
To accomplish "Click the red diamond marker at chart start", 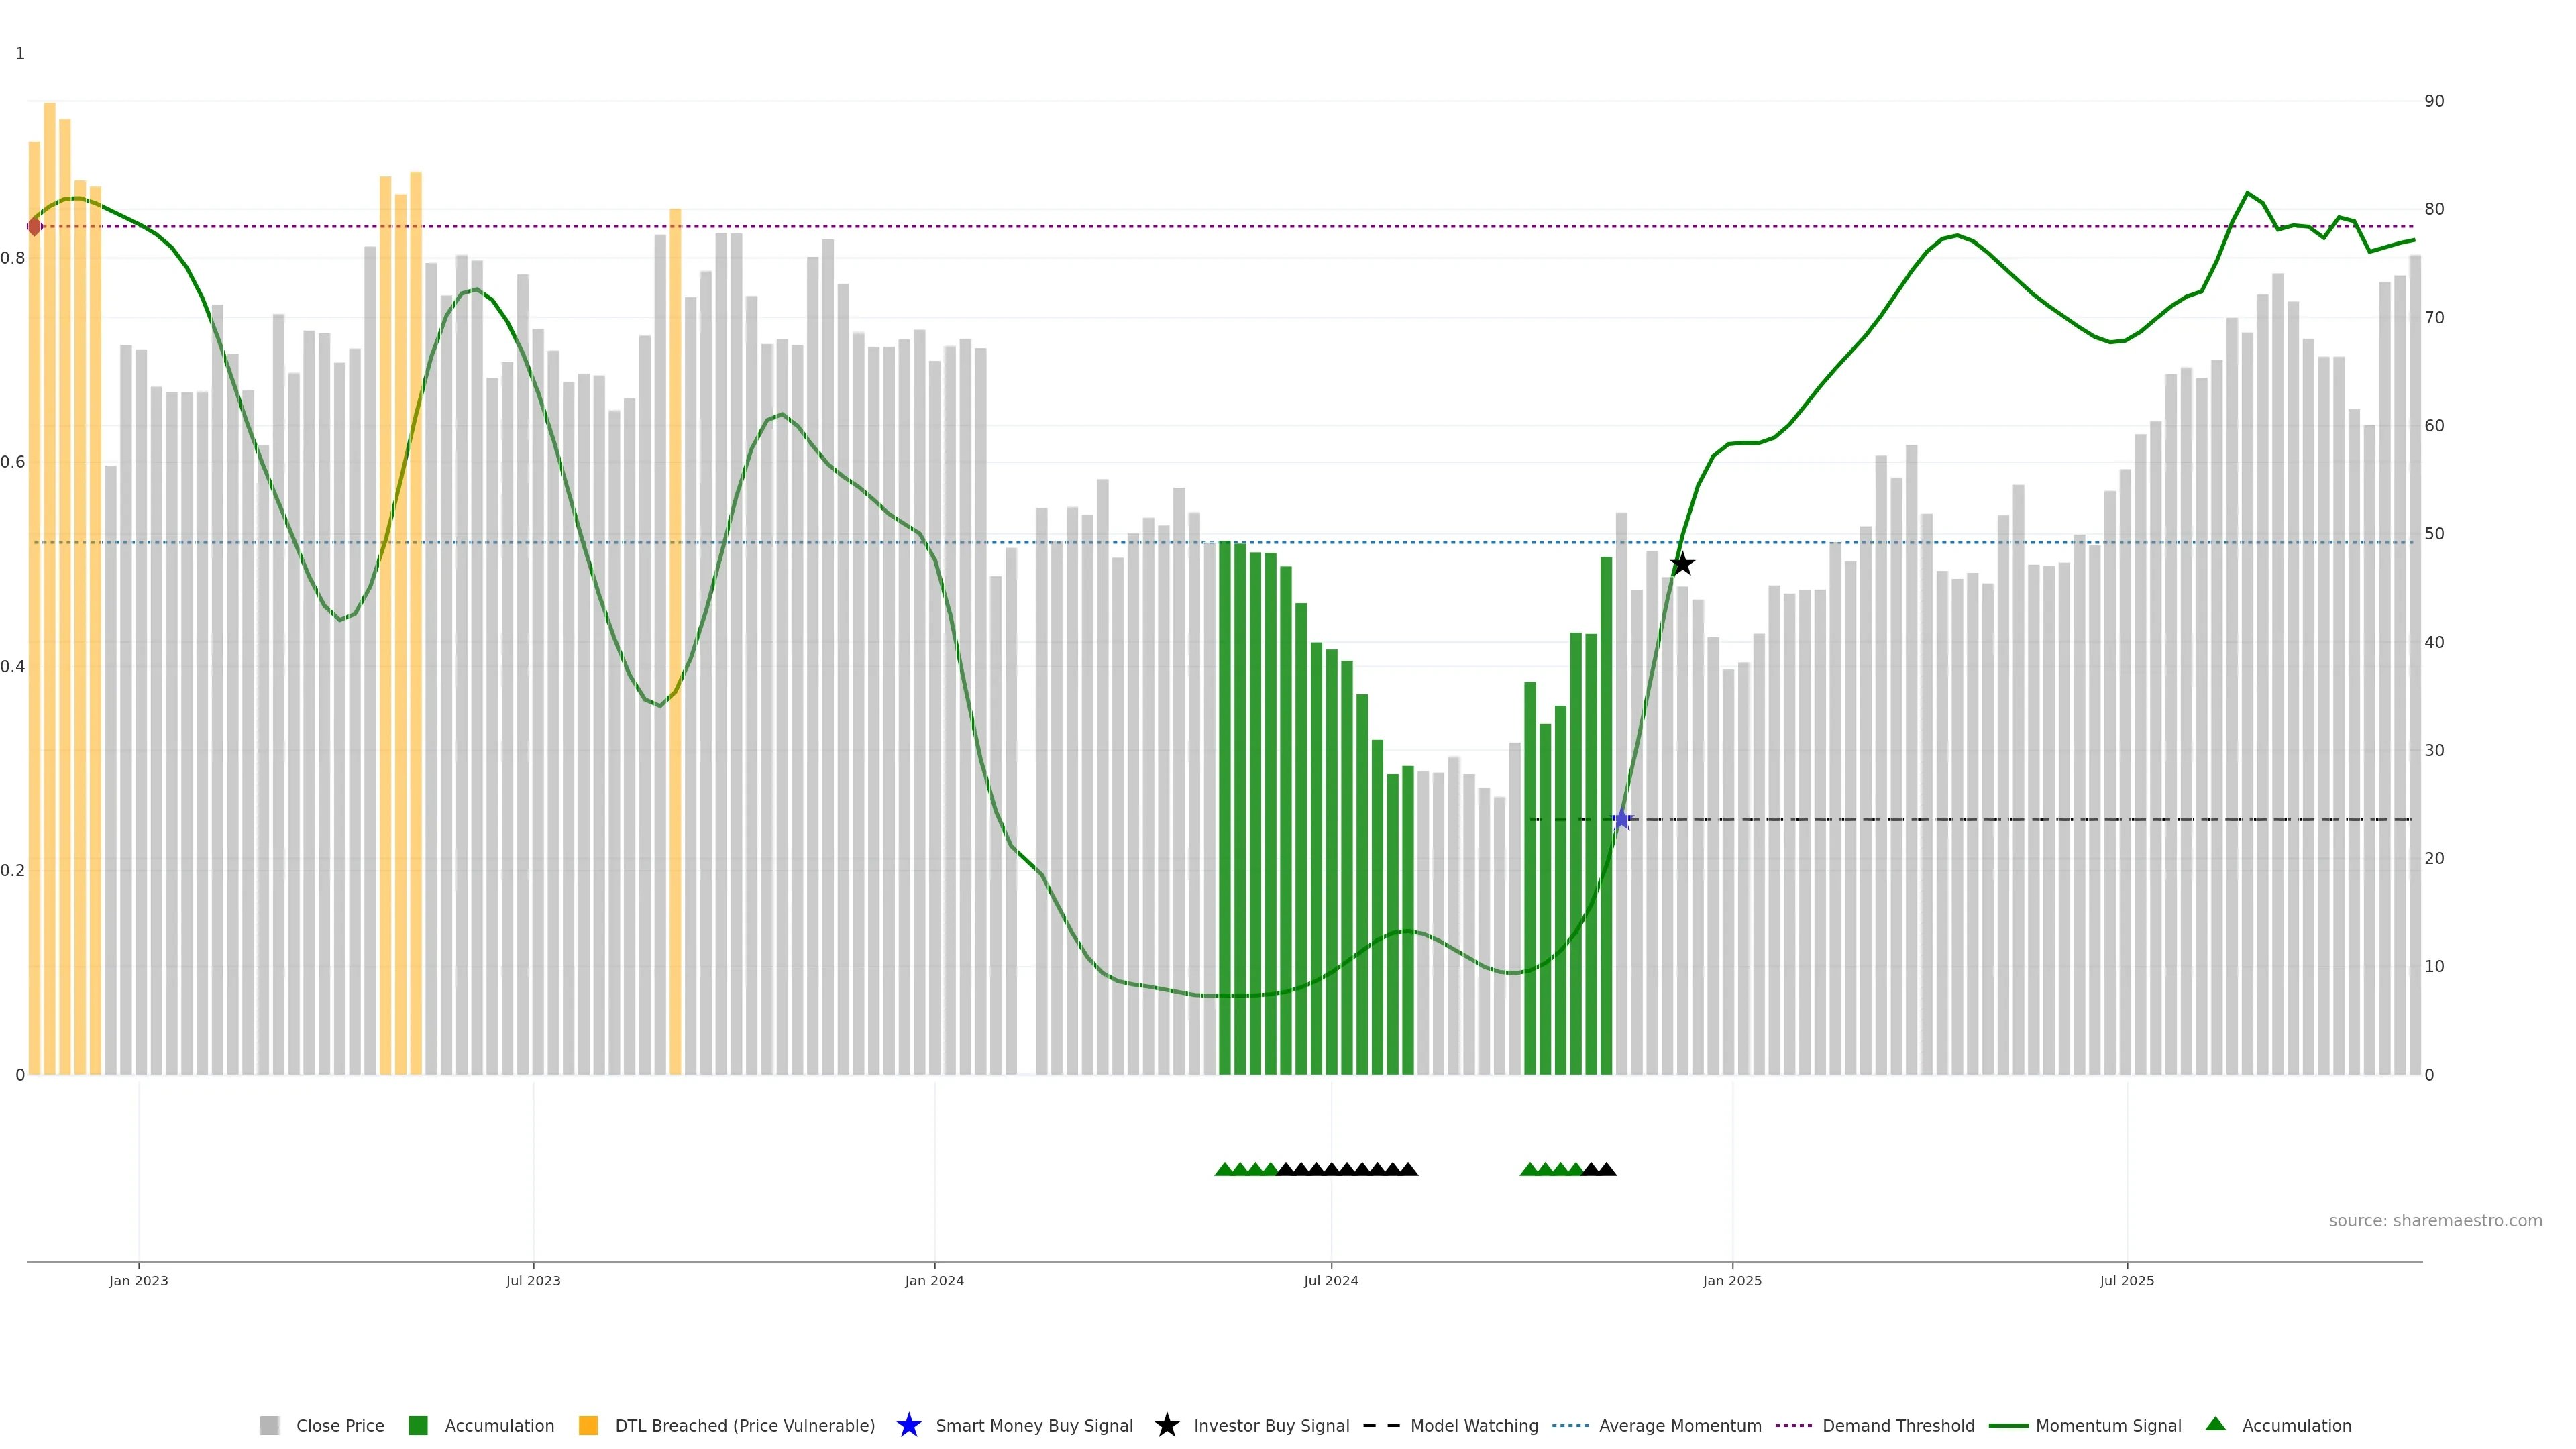I will (34, 227).
